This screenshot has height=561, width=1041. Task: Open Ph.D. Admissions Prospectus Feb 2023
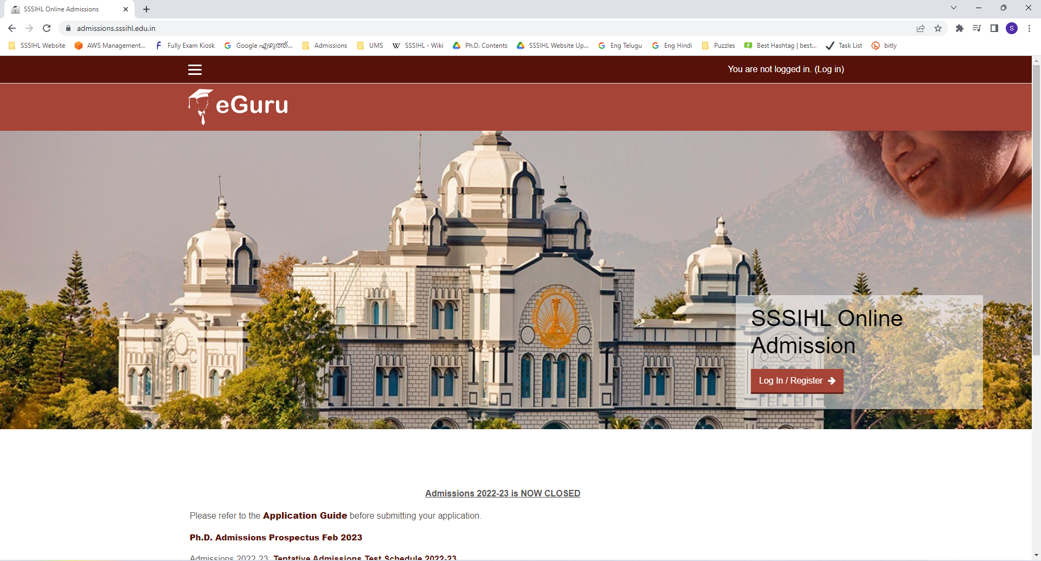(x=276, y=538)
